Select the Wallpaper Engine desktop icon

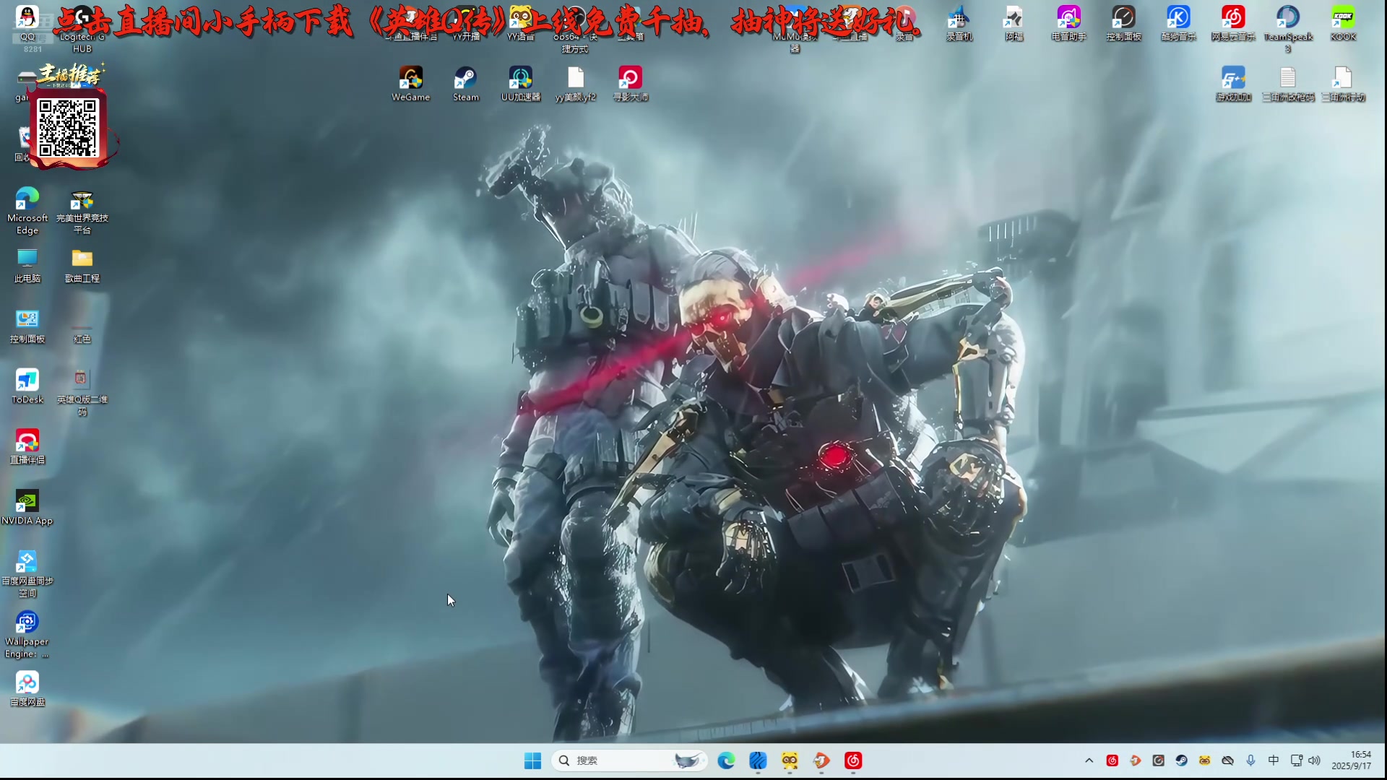pos(27,634)
